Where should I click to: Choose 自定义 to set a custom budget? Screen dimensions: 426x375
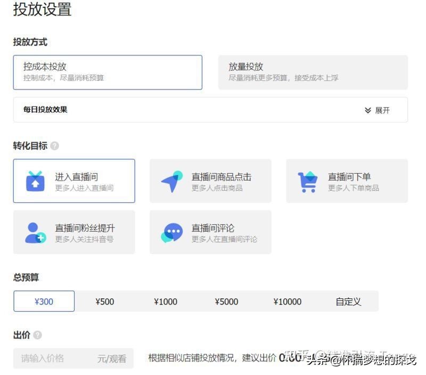tap(348, 301)
